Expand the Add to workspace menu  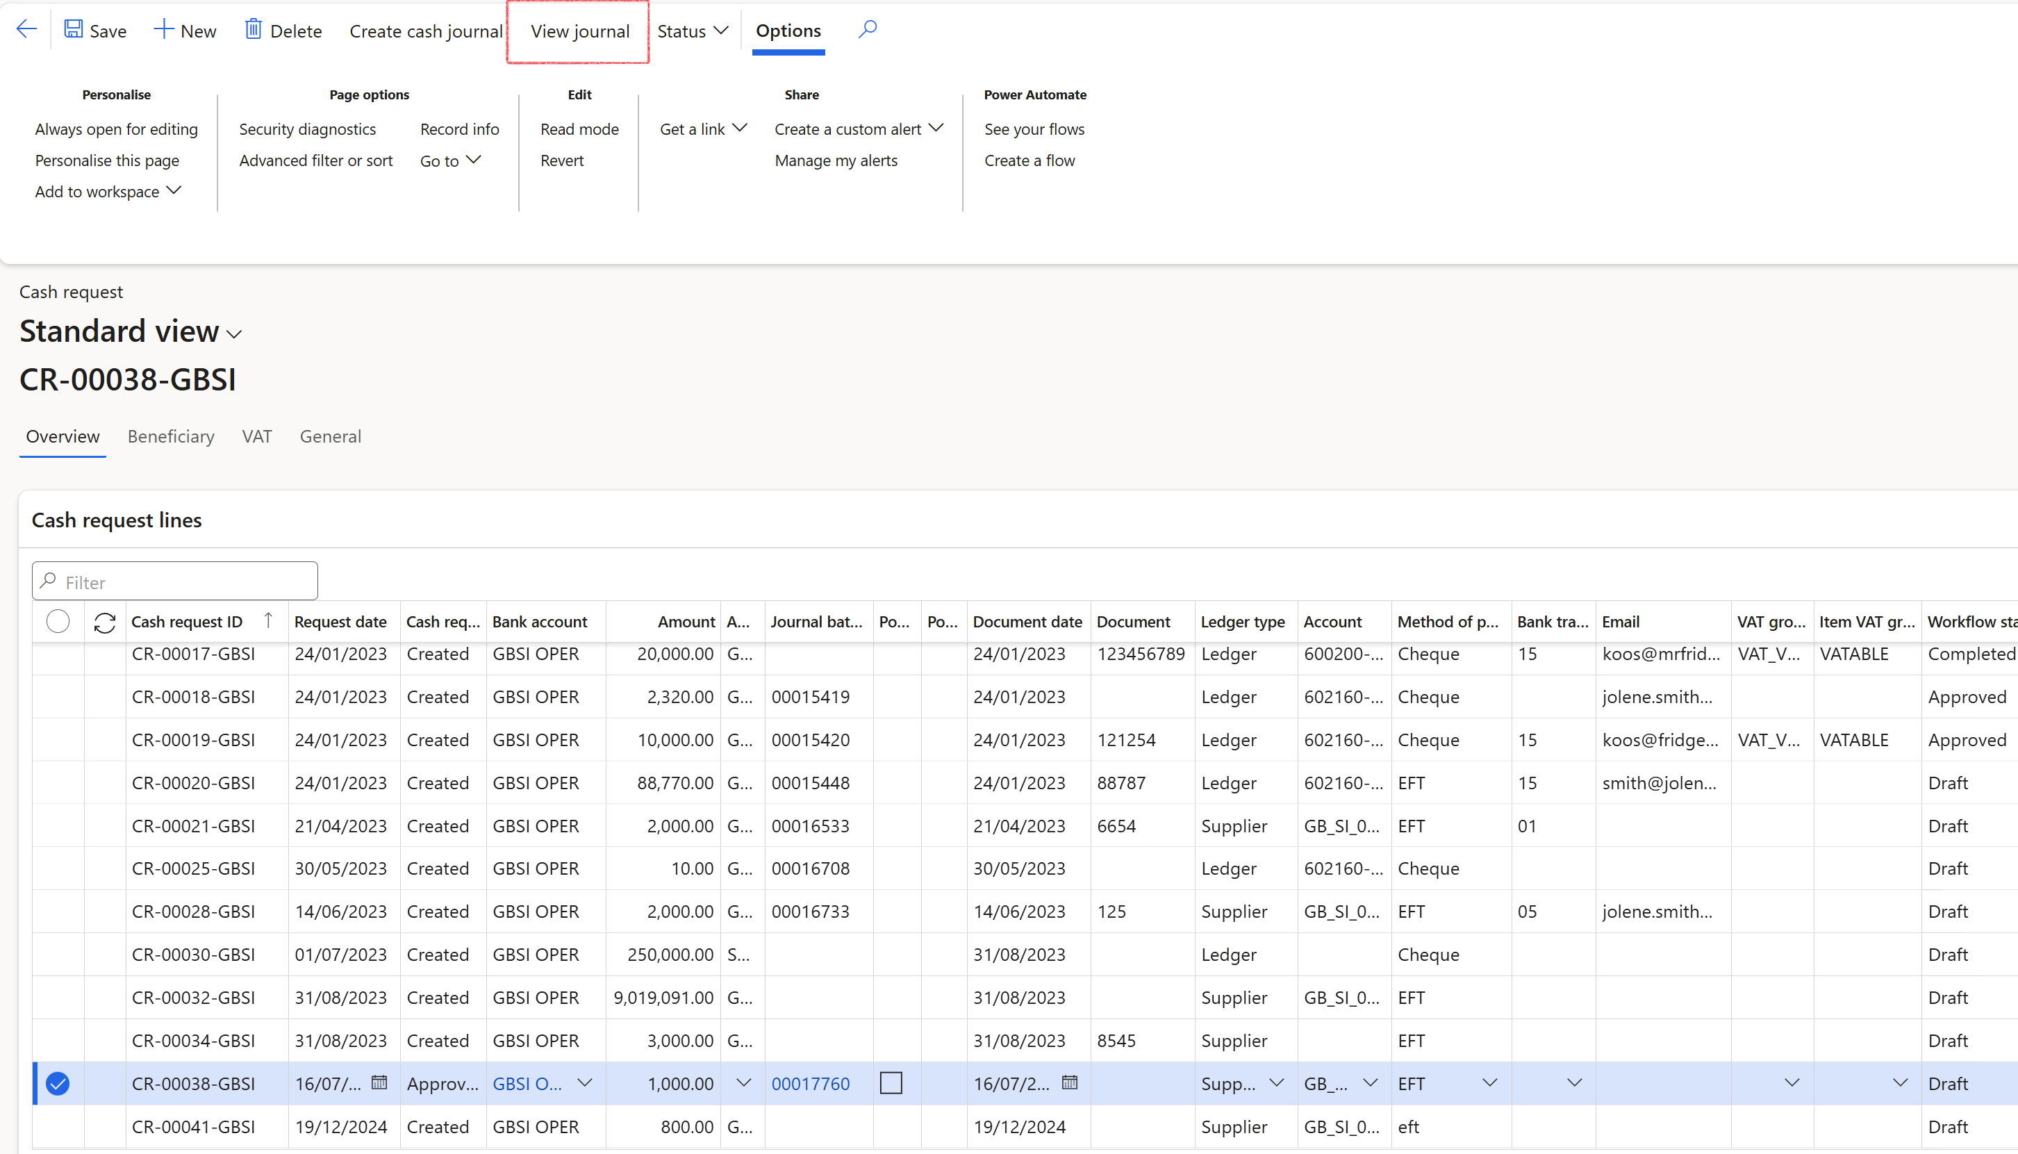pos(108,192)
